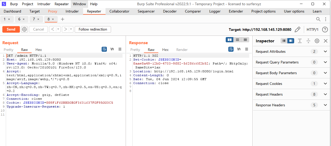This screenshot has height=146, width=331.
Task: Expand all Inspector sections
Action: [300, 41]
